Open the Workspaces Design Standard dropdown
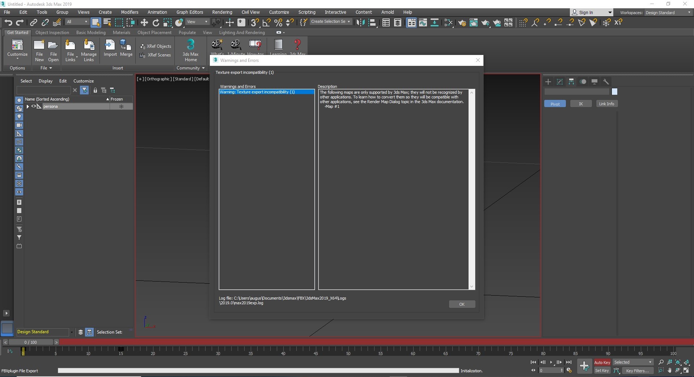The width and height of the screenshot is (694, 377). click(668, 13)
